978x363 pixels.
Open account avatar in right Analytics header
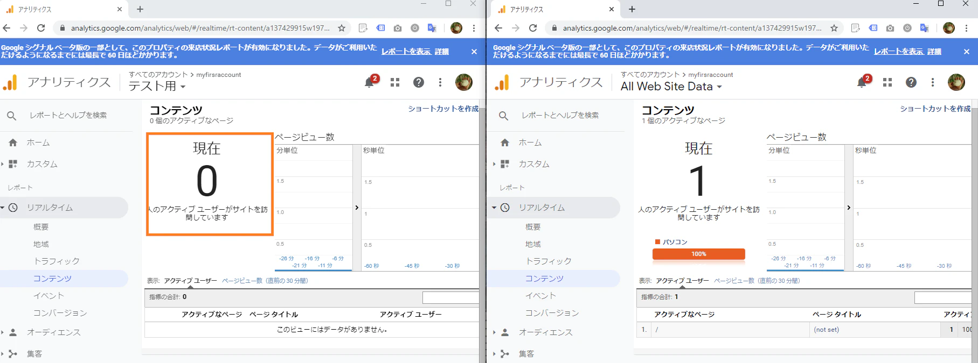click(956, 82)
